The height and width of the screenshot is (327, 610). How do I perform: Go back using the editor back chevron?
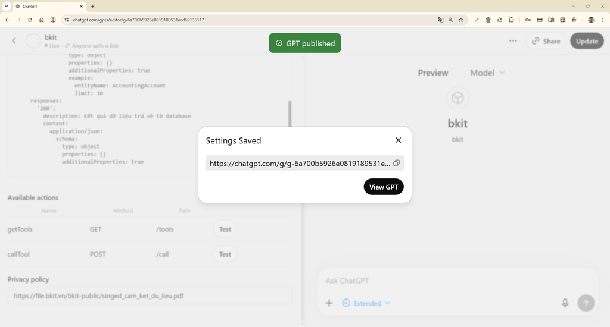(14, 41)
